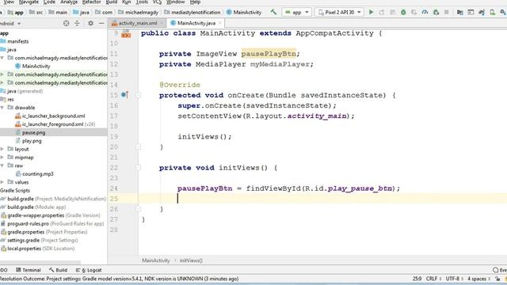The height and width of the screenshot is (285, 507).
Task: Open the Project Structure folder icon
Action: pos(459,13)
